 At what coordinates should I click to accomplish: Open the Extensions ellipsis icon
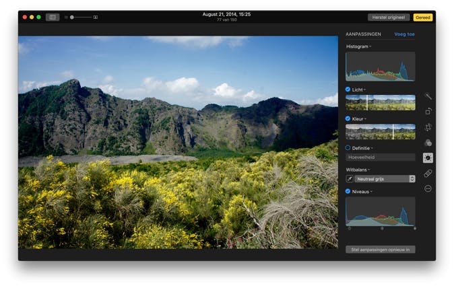[428, 189]
